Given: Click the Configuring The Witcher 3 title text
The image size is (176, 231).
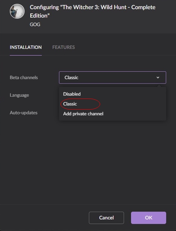Looking at the screenshot, I should (x=92, y=11).
